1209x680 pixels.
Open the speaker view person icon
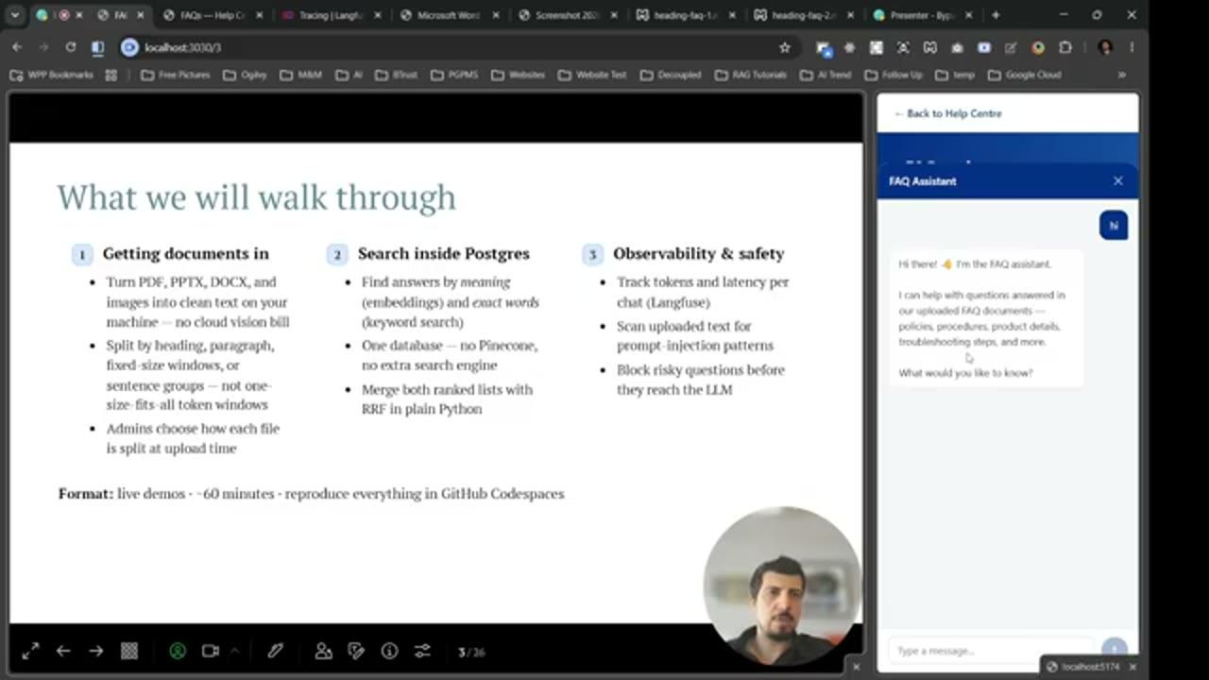point(323,651)
